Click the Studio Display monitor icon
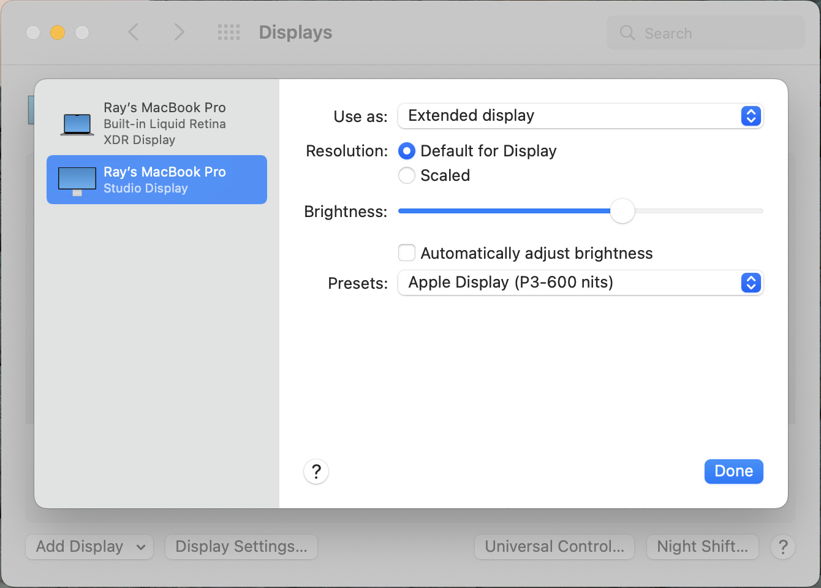The width and height of the screenshot is (821, 588). pyautogui.click(x=77, y=180)
